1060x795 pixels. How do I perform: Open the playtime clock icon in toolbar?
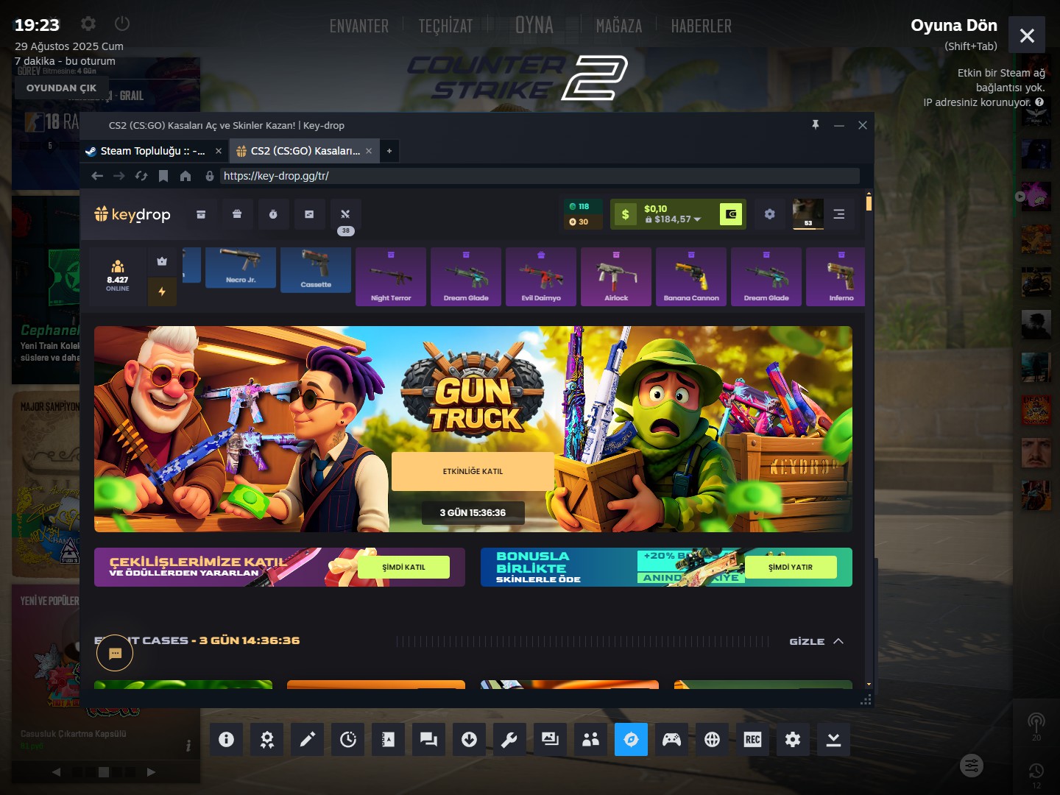347,739
